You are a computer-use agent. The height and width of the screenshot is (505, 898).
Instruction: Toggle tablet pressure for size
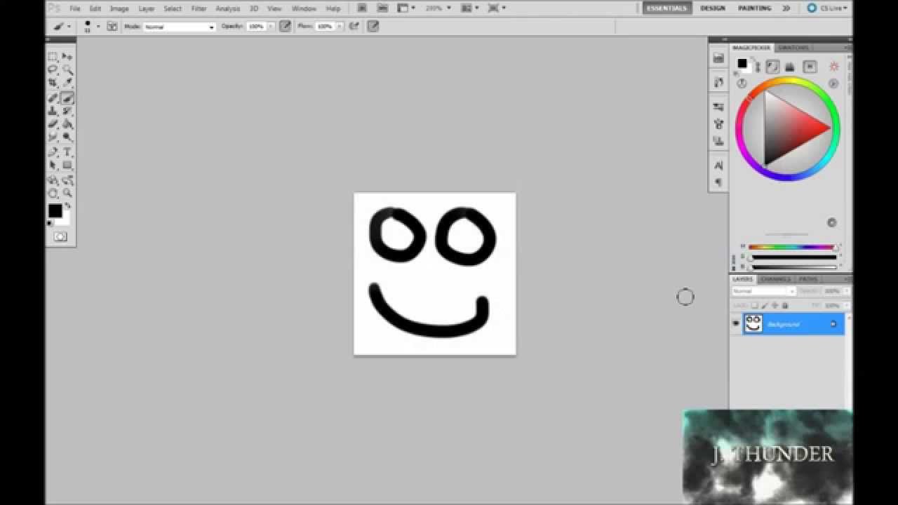[373, 26]
